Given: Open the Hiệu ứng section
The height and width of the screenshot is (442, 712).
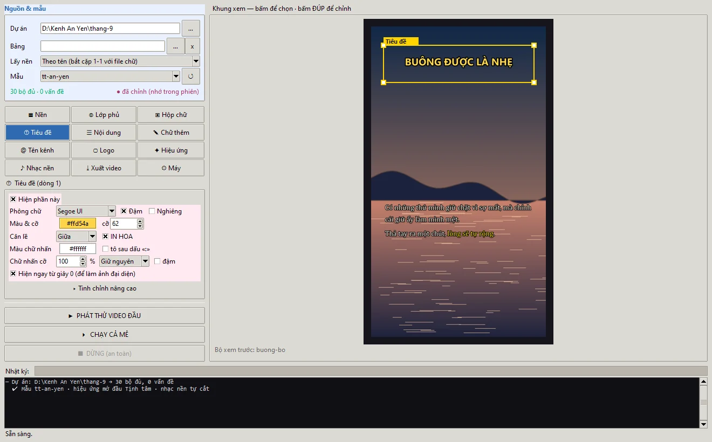Looking at the screenshot, I should (171, 150).
